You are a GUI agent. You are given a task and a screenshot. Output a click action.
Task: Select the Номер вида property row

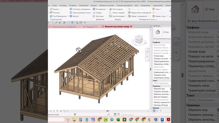[162, 56]
